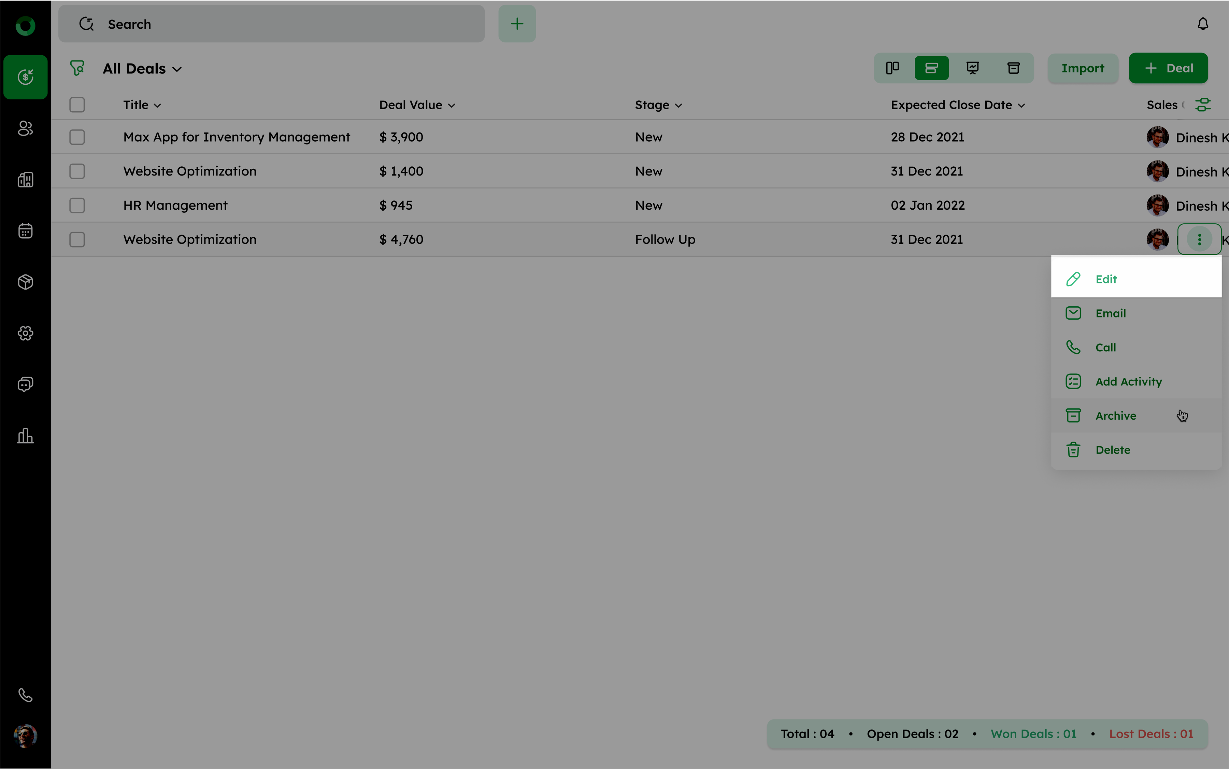The image size is (1229, 769).
Task: Open Calendar in the sidebar
Action: click(x=25, y=231)
